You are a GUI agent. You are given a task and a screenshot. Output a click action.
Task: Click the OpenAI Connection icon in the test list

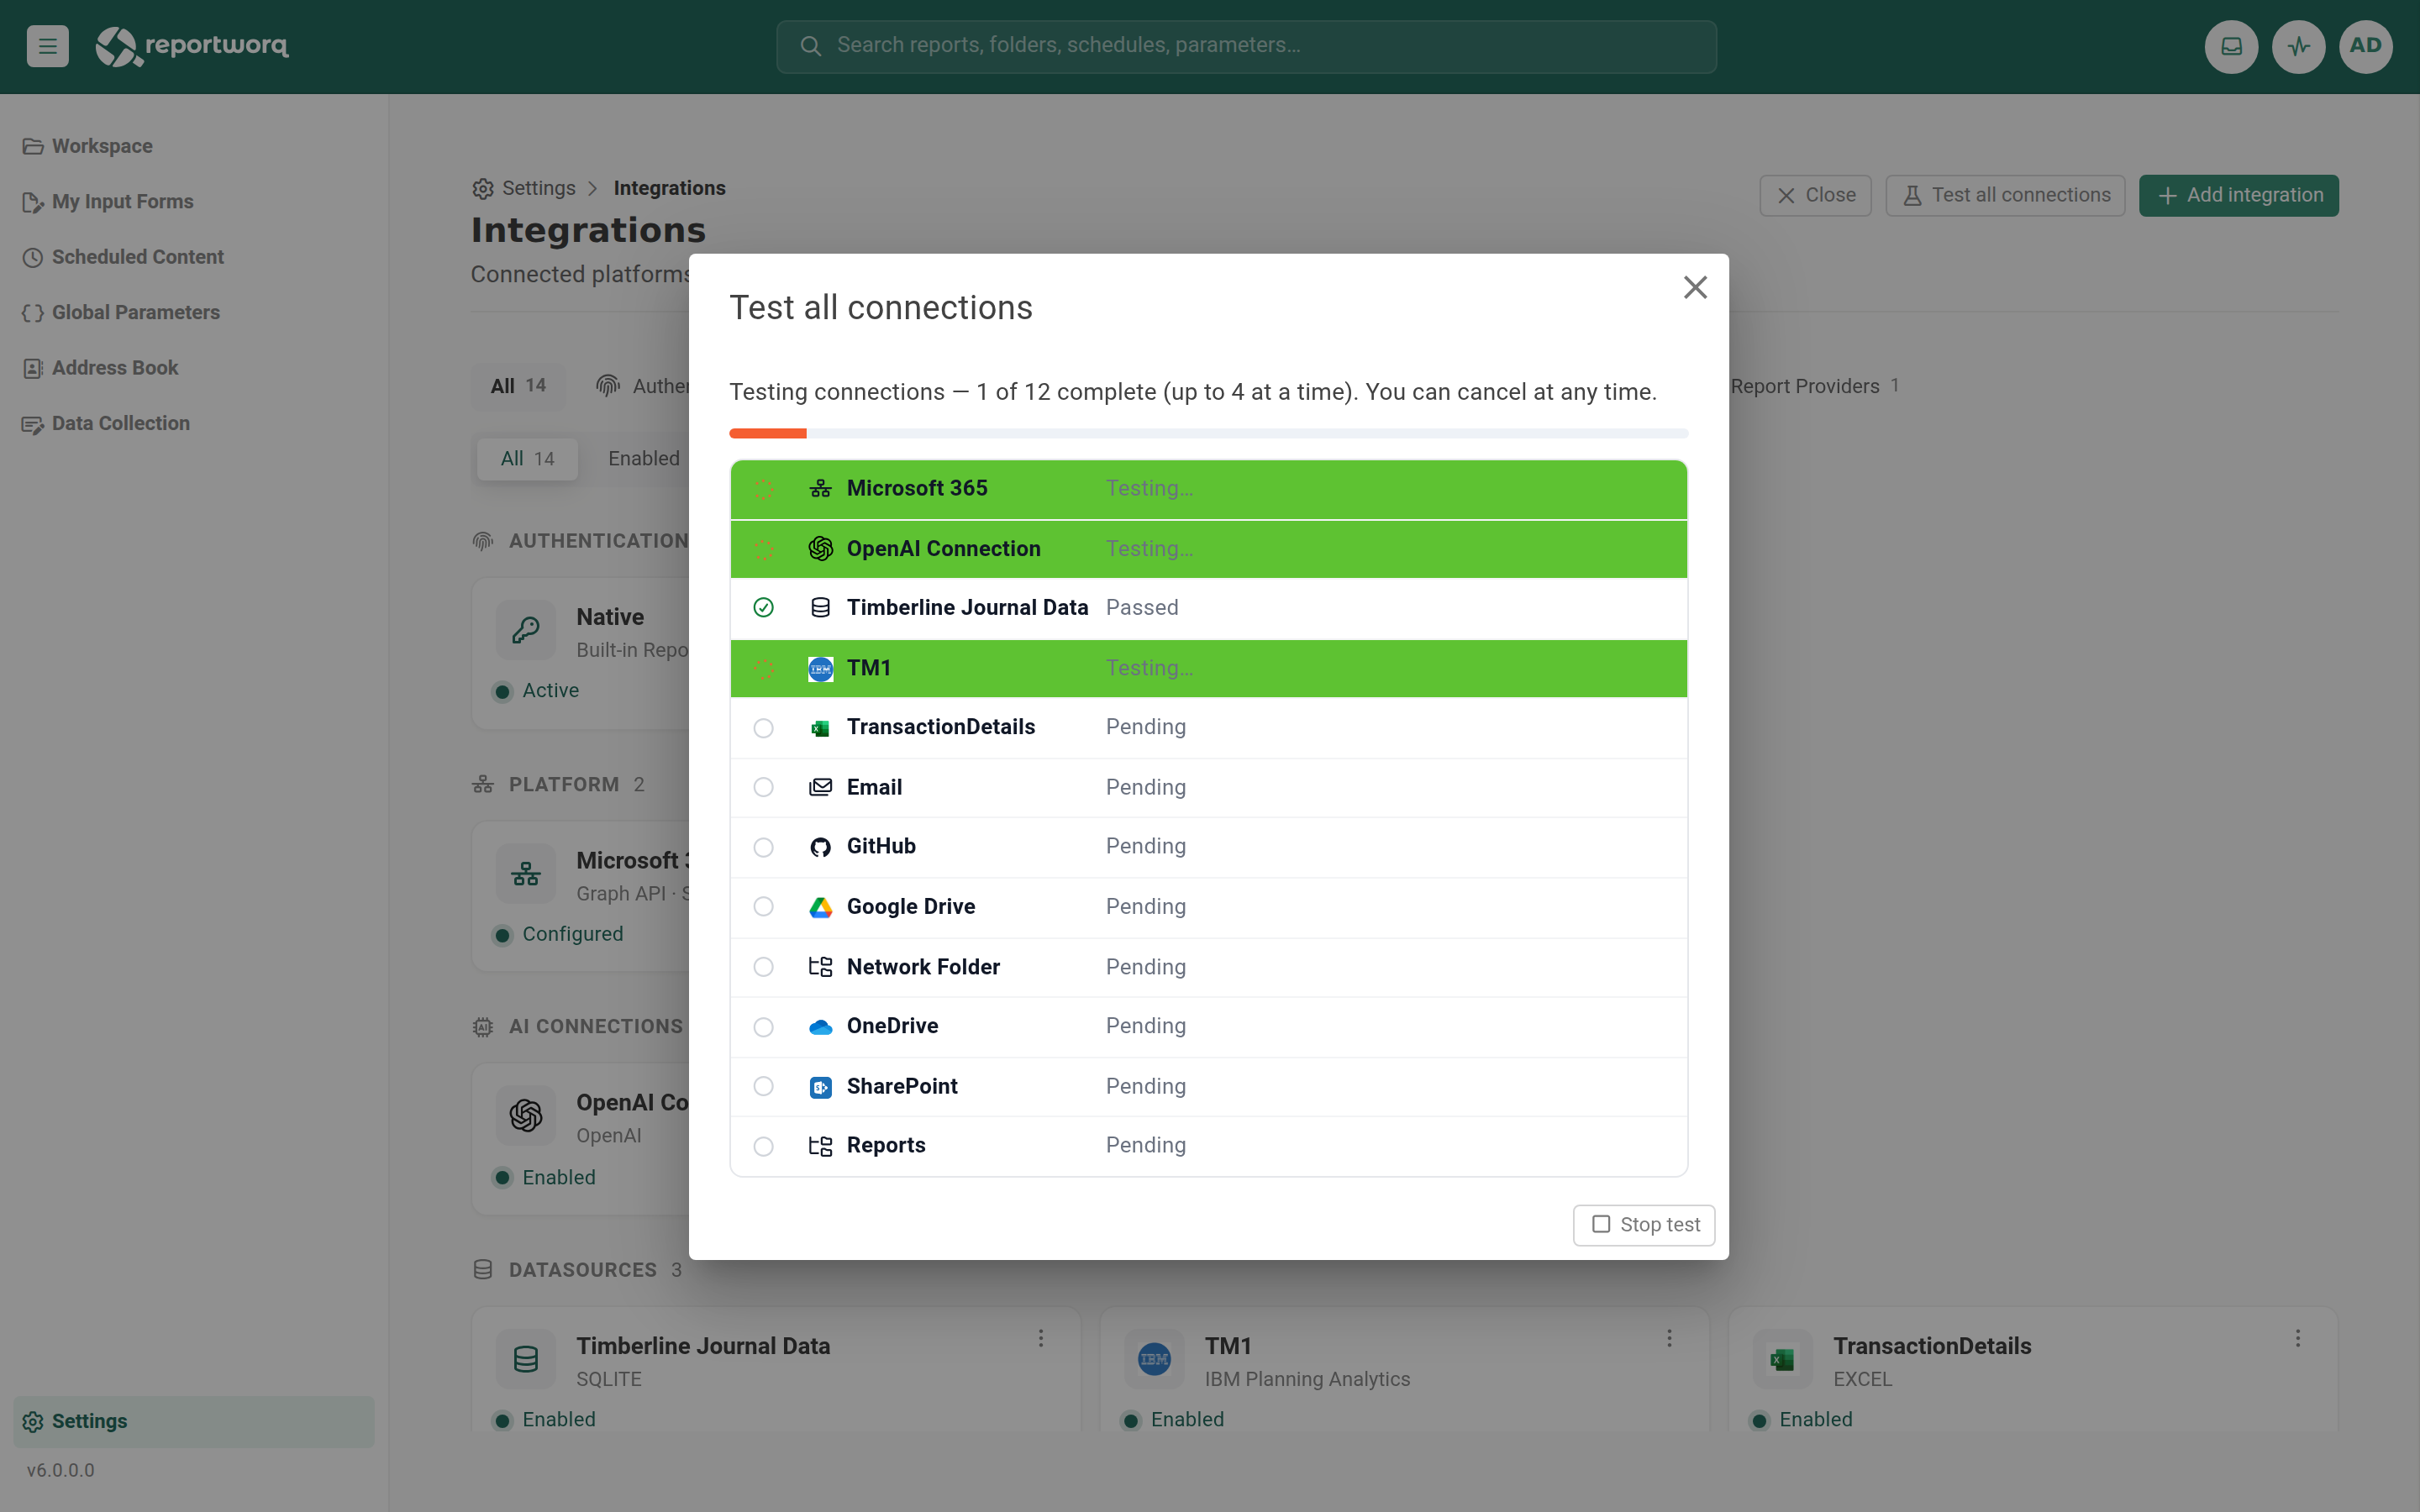pyautogui.click(x=820, y=549)
